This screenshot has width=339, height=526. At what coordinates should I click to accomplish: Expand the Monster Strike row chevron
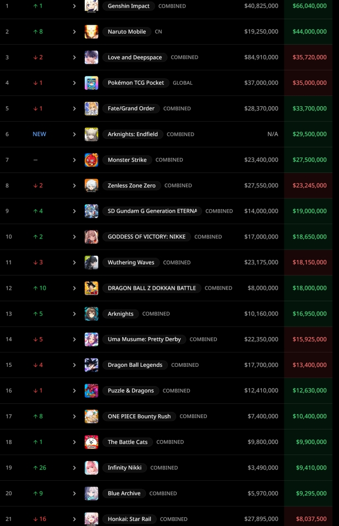(x=74, y=160)
